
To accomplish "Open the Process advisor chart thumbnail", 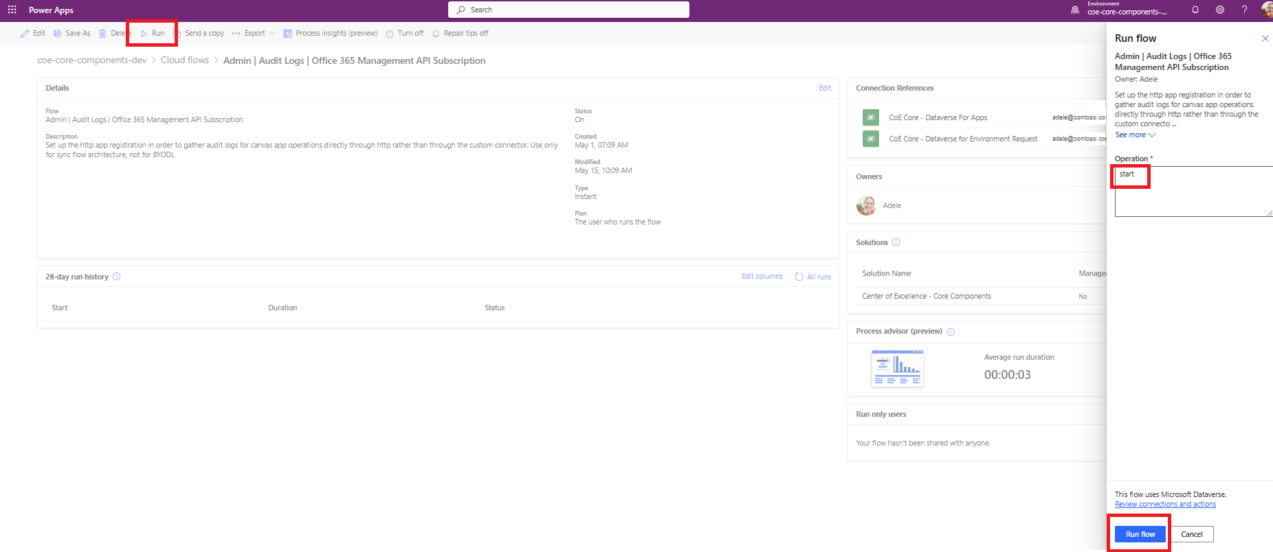I will pos(897,368).
